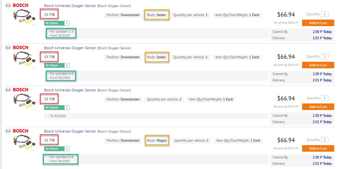Open the Bosch Universal Oxygen Sensor link in the Wagon row

point(70,131)
